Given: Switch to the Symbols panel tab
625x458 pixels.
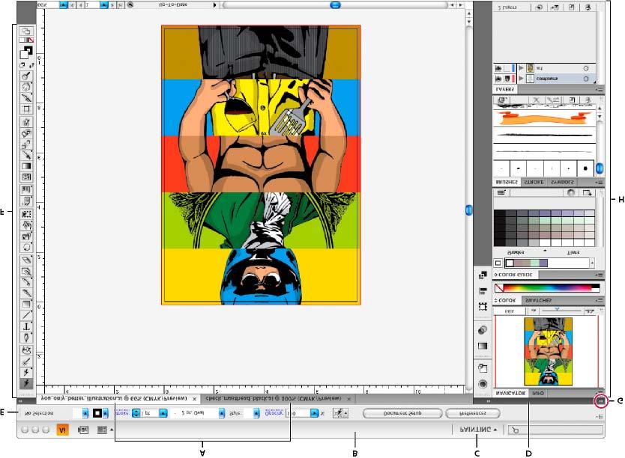Looking at the screenshot, I should pyautogui.click(x=562, y=183).
